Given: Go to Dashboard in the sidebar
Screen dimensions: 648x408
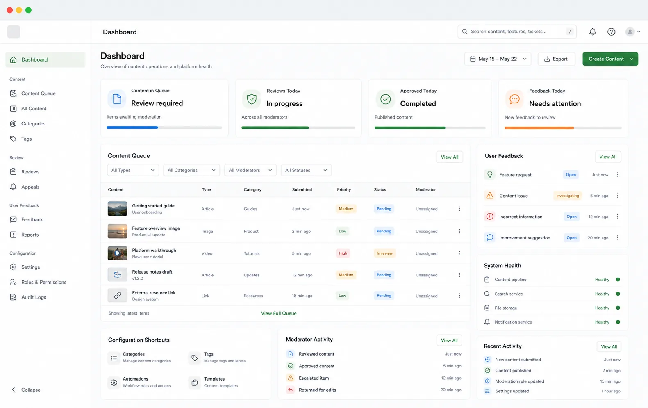Looking at the screenshot, I should (45, 60).
